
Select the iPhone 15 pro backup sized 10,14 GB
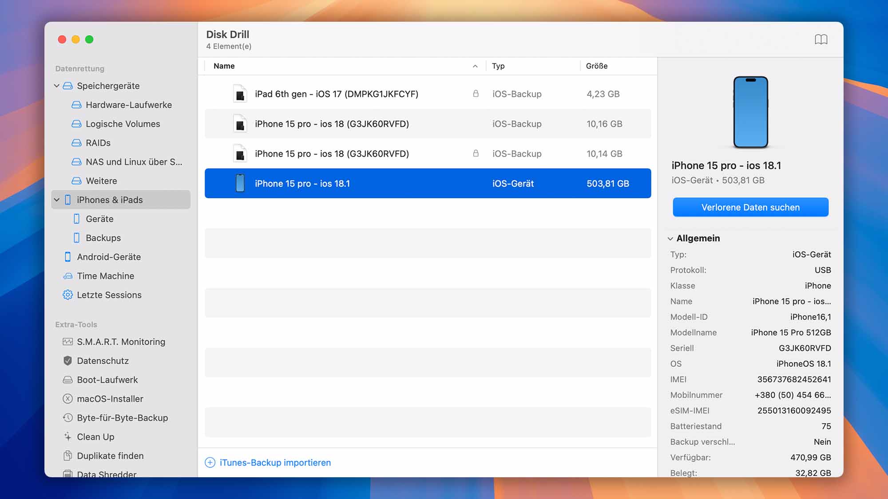tap(428, 153)
